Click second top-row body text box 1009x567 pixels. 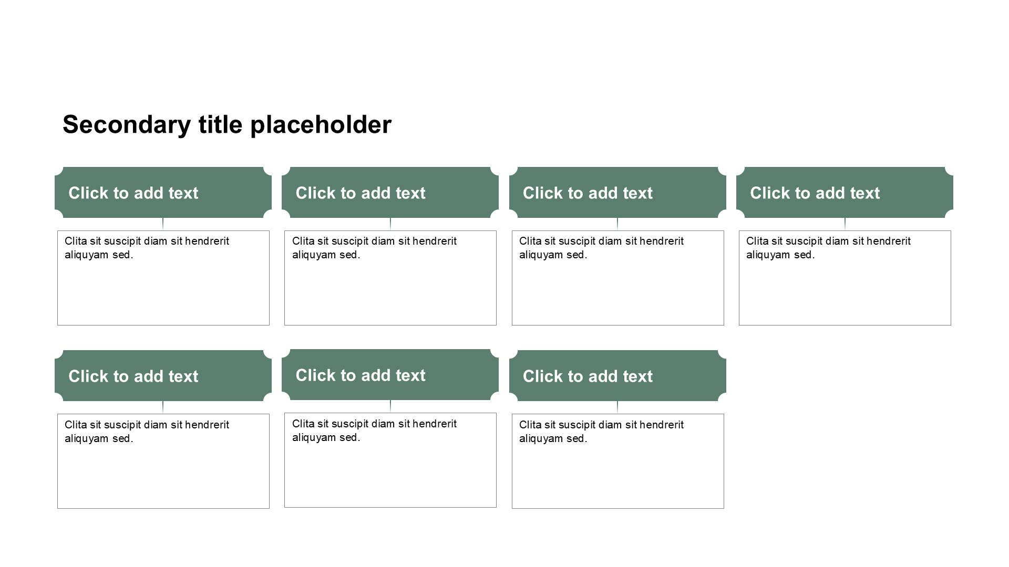coord(390,278)
